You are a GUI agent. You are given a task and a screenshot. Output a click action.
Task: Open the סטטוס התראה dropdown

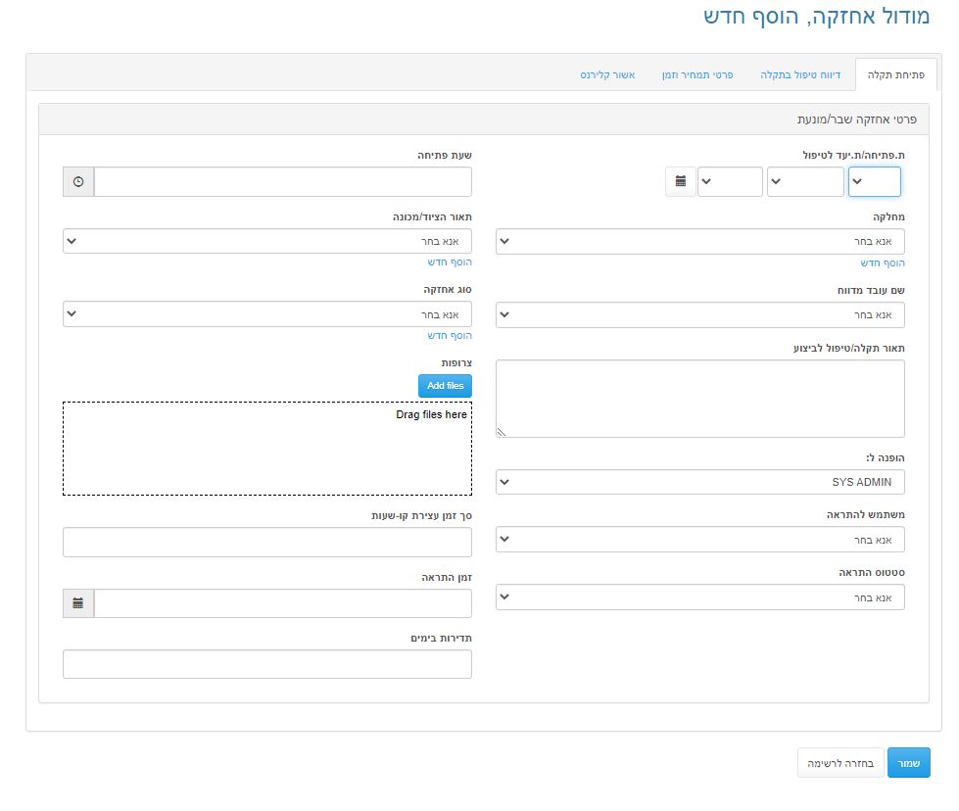click(699, 596)
